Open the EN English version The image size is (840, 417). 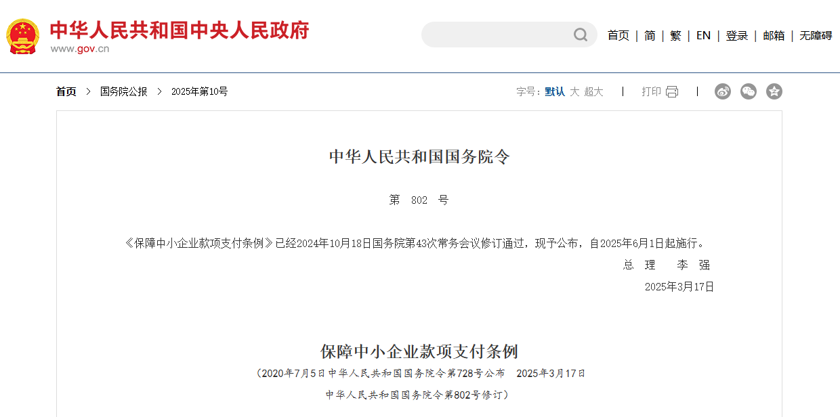703,35
